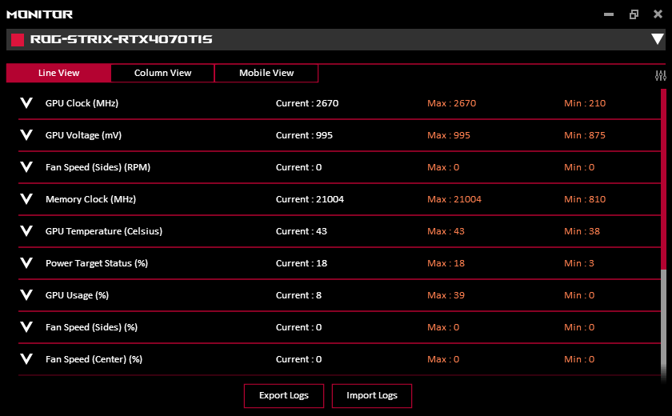Switch to the Mobile View tab
Screen dimensions: 672x416
pos(266,73)
